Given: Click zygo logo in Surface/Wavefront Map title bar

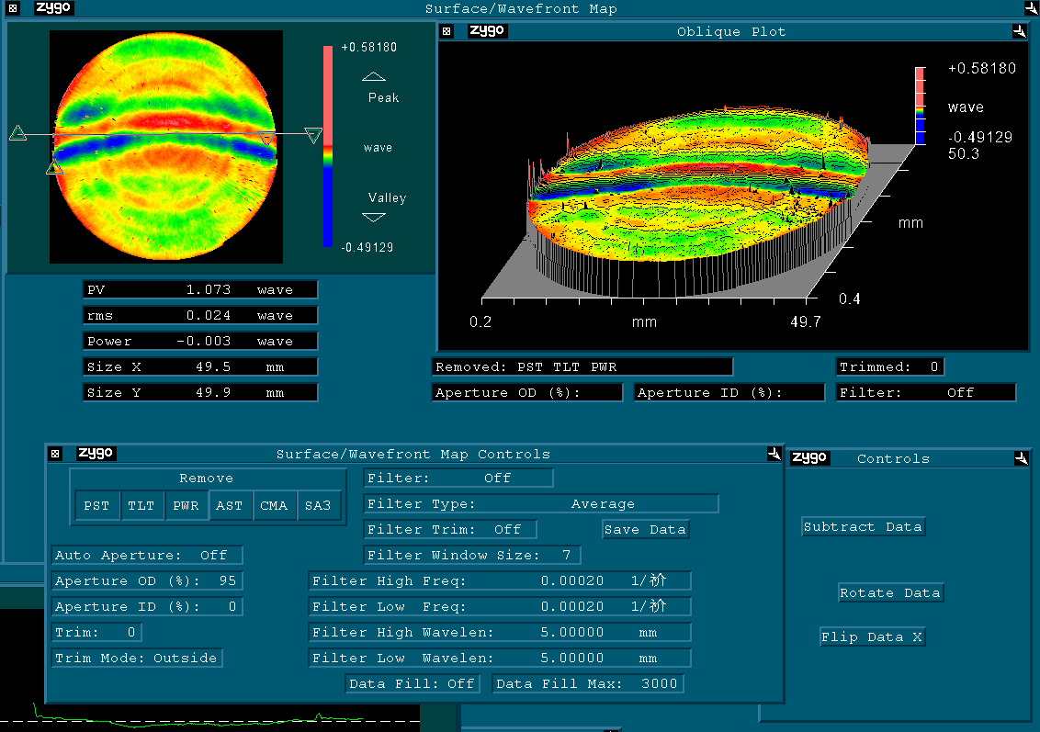Looking at the screenshot, I should click(x=53, y=8).
